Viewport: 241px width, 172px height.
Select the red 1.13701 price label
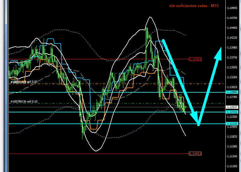195,59
